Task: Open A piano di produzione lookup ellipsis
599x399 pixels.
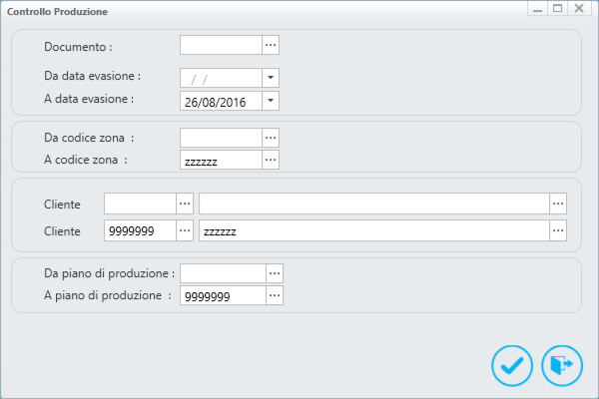Action: click(275, 295)
